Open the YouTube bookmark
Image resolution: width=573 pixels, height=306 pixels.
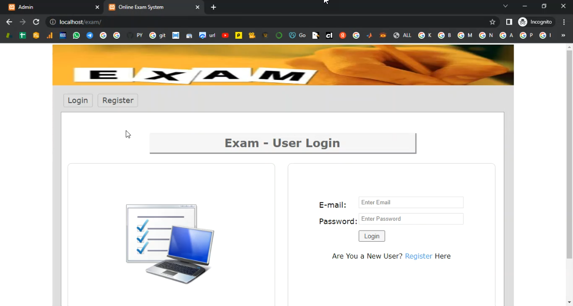click(225, 35)
